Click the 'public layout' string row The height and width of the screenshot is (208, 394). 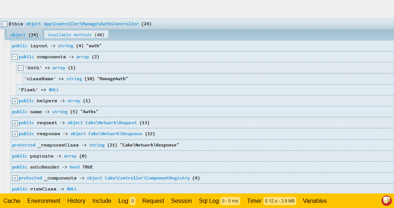202,46
